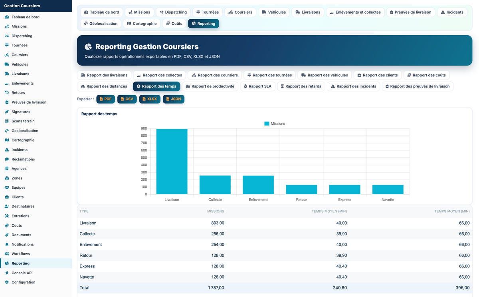The height and width of the screenshot is (297, 479).
Task: Select the Reporting top tab
Action: tap(204, 24)
